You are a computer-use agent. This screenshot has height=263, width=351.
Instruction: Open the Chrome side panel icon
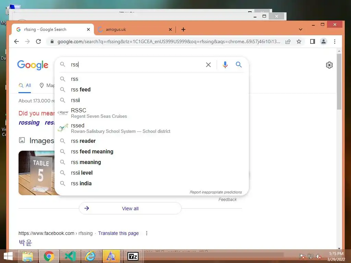(313, 41)
